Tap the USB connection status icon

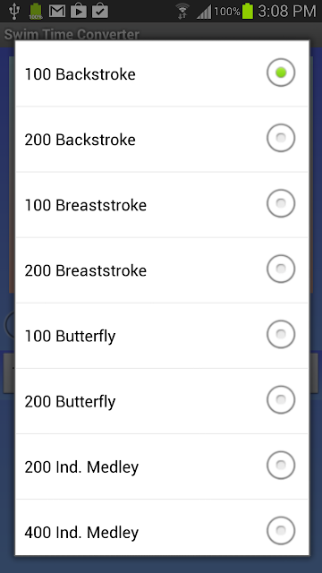point(14,11)
